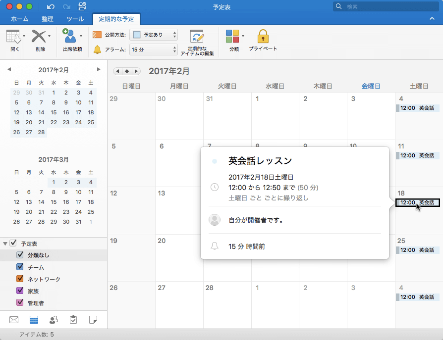Click 自分が開催者です。 text in popup
The image size is (443, 340).
[256, 220]
